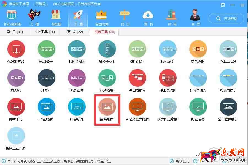Choose the 触控旋转 rotate tool
248x165 pixels.
168,49
